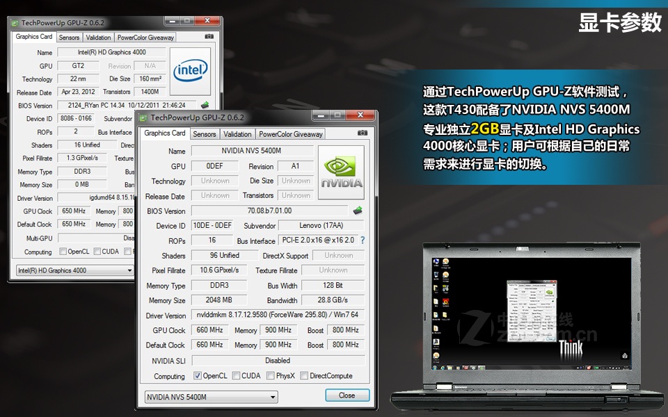Click the camera screenshot icon in Intel GPU-Z window
The image size is (668, 417).
pyautogui.click(x=209, y=37)
